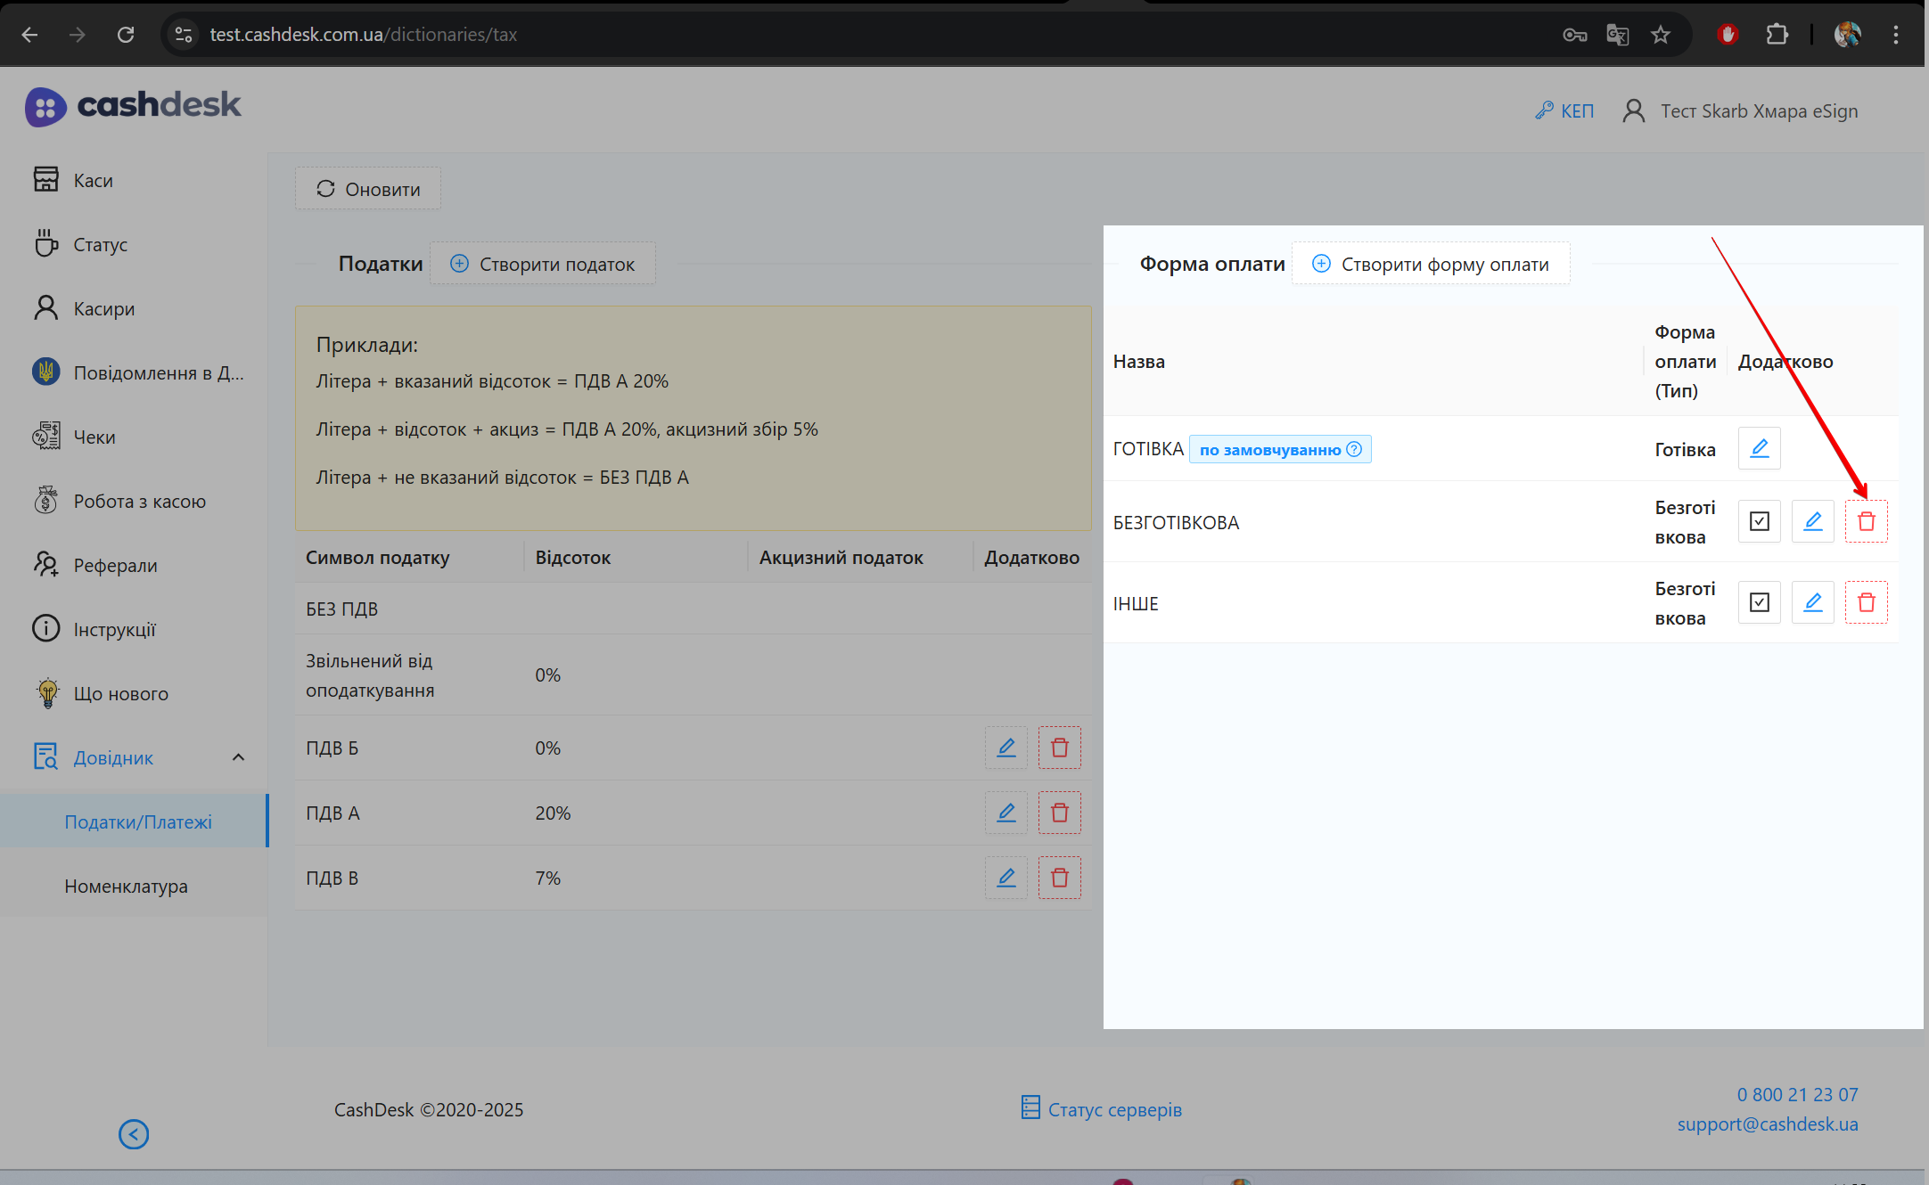Image resolution: width=1929 pixels, height=1185 pixels.
Task: Click the browser address bar URL
Action: (363, 35)
